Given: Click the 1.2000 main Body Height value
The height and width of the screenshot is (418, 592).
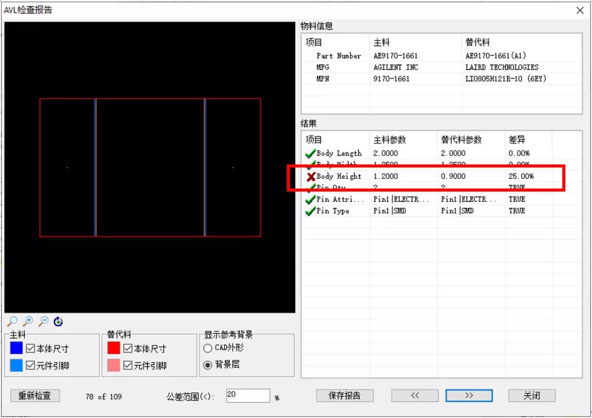Looking at the screenshot, I should (385, 177).
